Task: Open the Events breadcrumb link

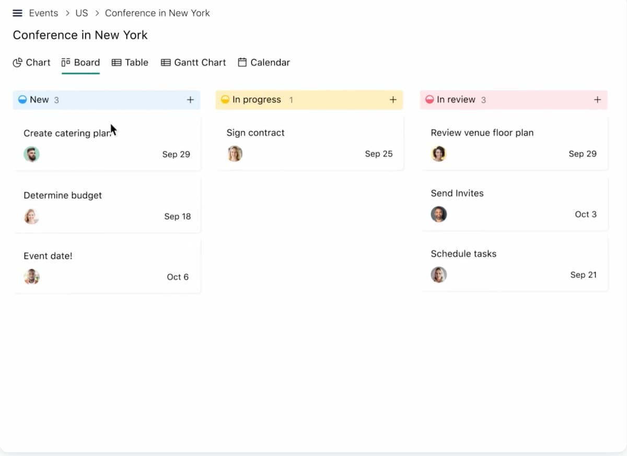Action: 43,13
